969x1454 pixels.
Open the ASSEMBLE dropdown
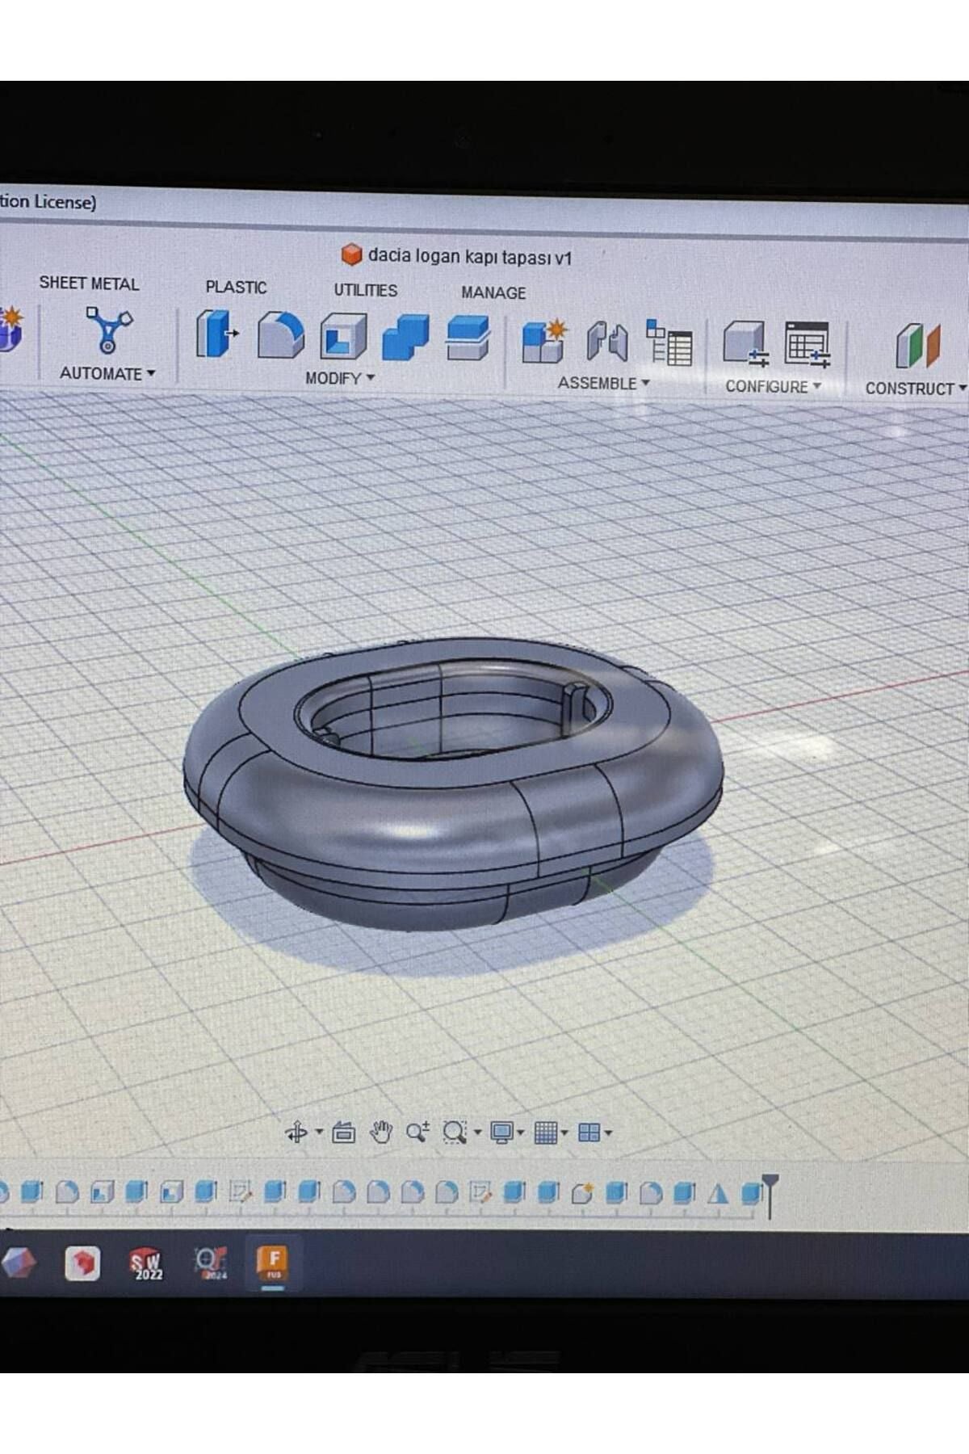603,384
